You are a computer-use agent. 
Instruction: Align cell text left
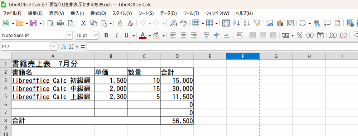pos(173,35)
